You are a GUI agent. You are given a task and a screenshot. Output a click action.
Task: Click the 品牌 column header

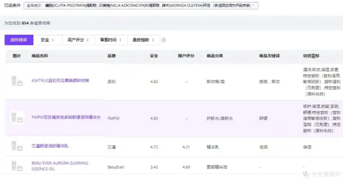pos(111,56)
